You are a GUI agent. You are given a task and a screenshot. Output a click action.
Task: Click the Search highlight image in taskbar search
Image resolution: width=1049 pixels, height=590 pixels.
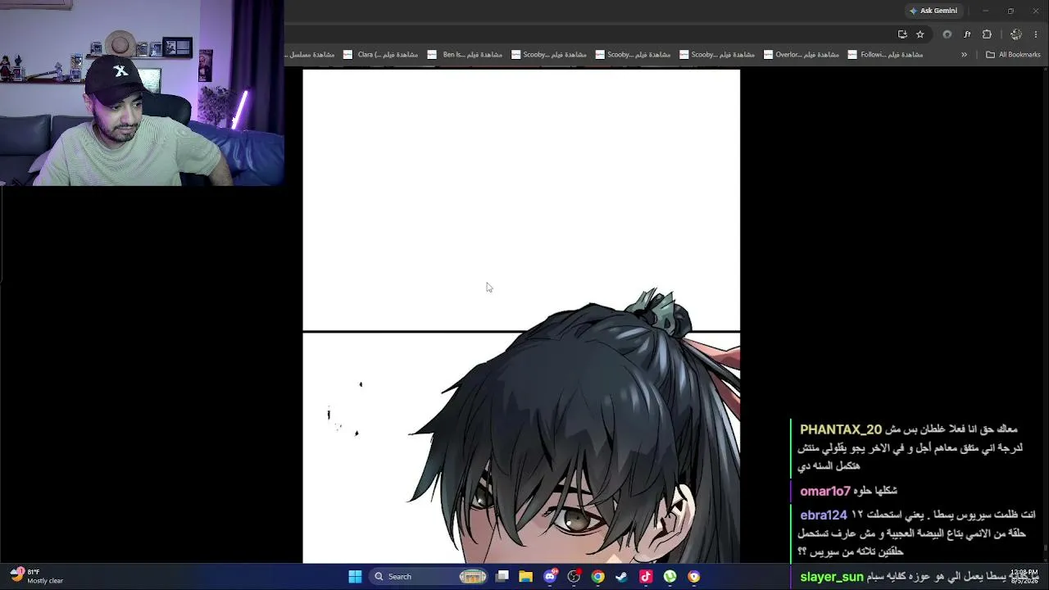click(473, 577)
